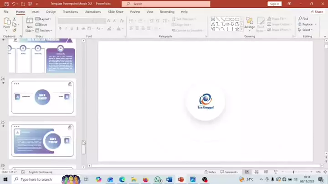Click the Share button
Viewport: 328px width, 184px height.
pyautogui.click(x=317, y=11)
